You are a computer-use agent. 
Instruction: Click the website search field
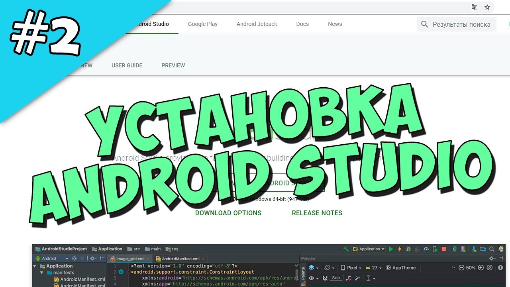point(457,24)
